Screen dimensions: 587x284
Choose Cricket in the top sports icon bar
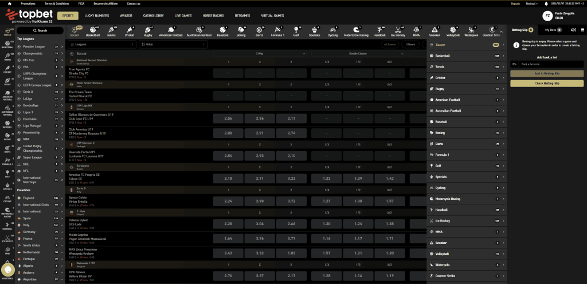coord(130,31)
